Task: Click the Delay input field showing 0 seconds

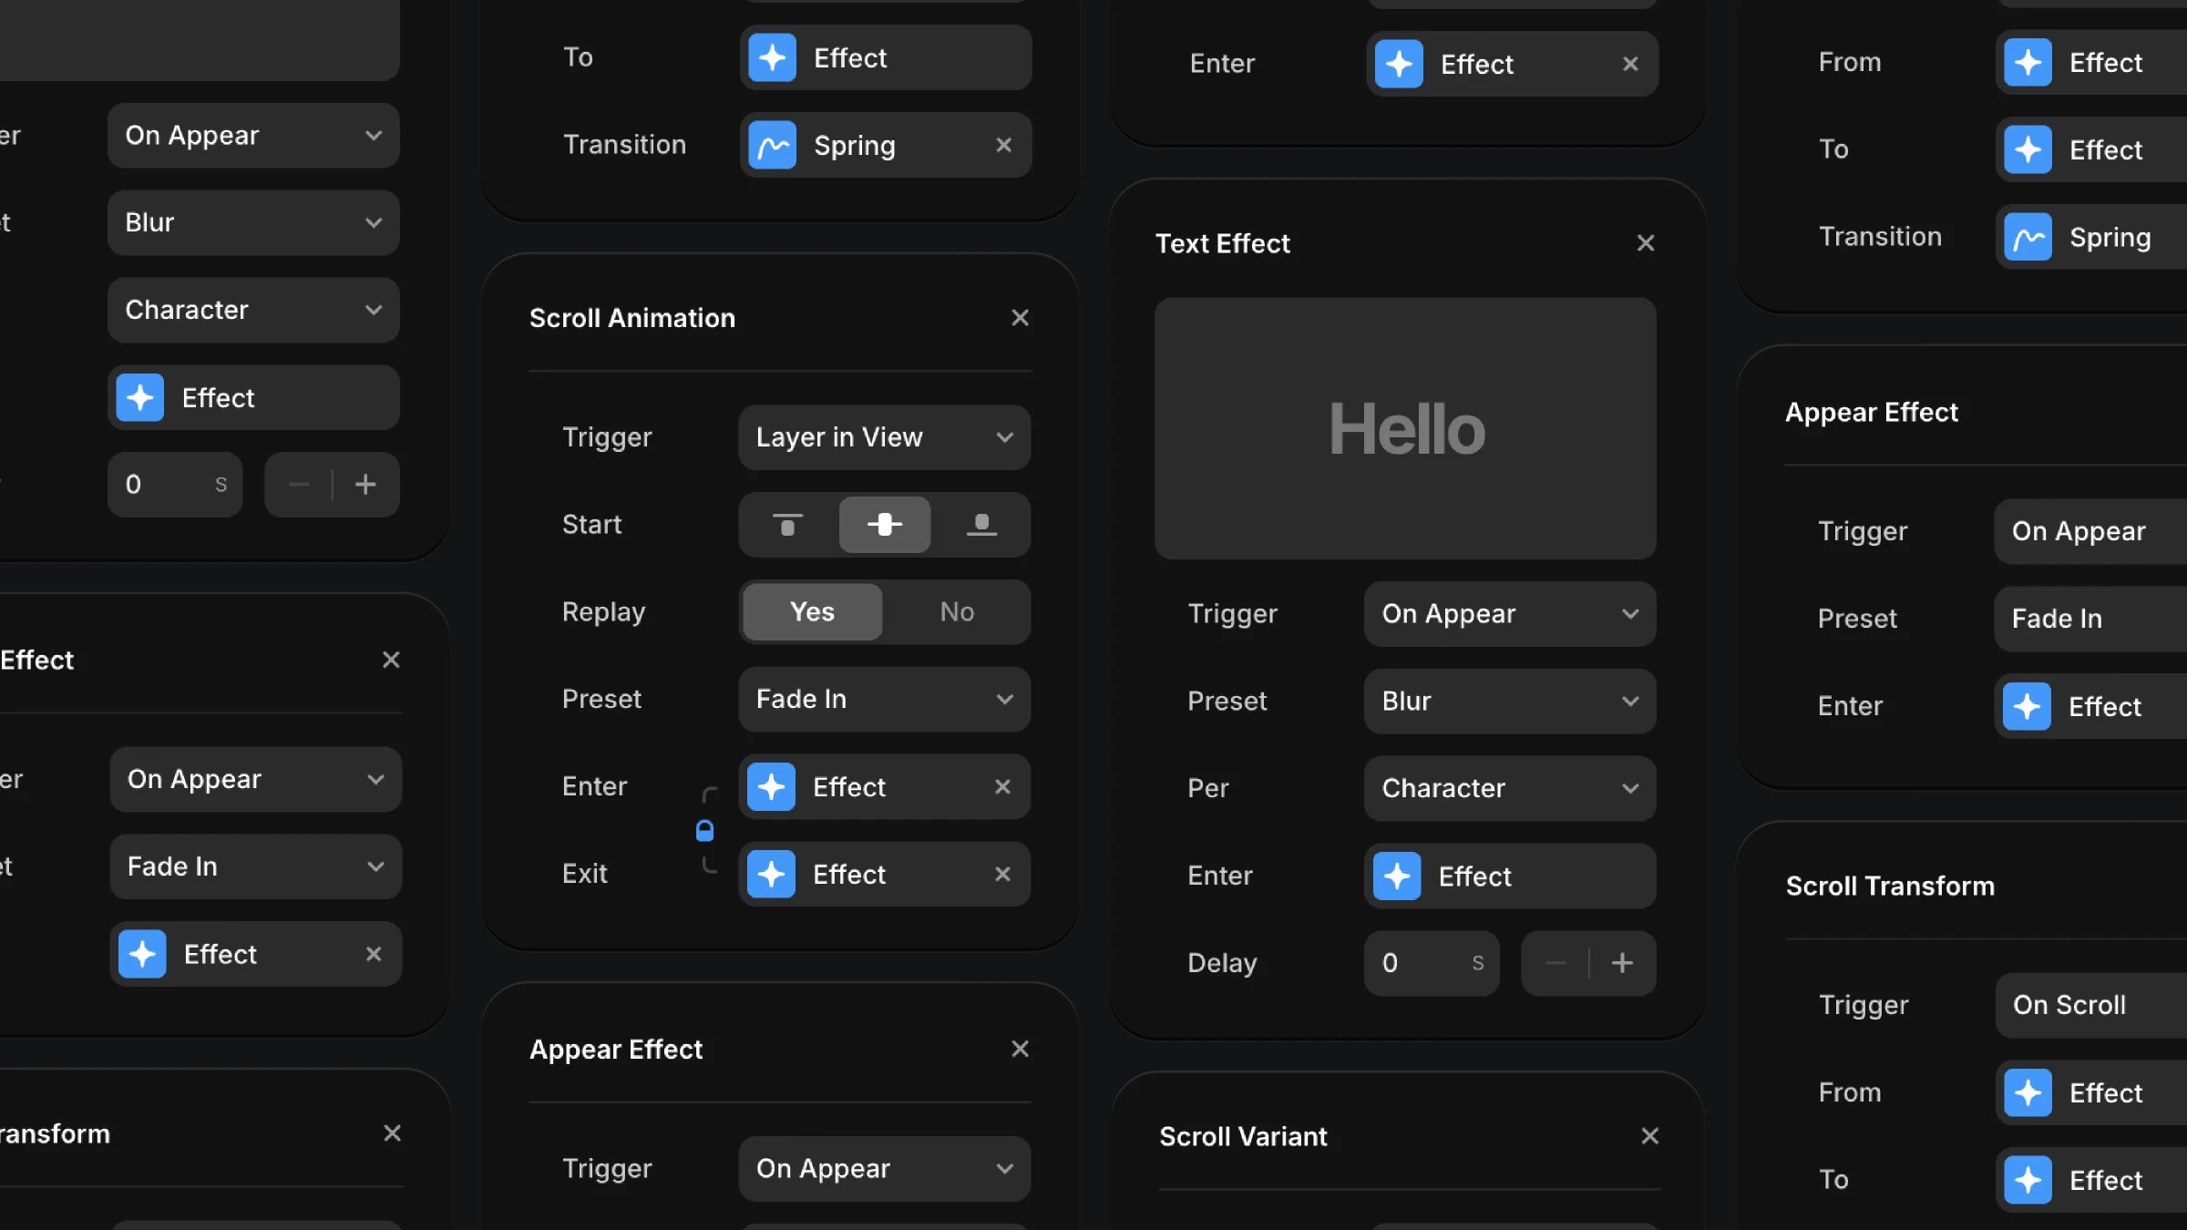Action: click(1431, 963)
